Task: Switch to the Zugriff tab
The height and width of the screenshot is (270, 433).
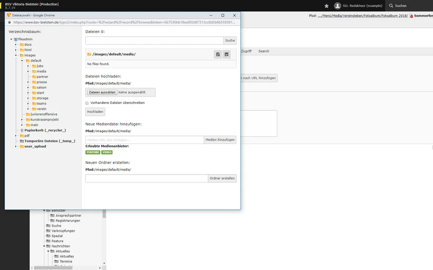Action: 246,51
